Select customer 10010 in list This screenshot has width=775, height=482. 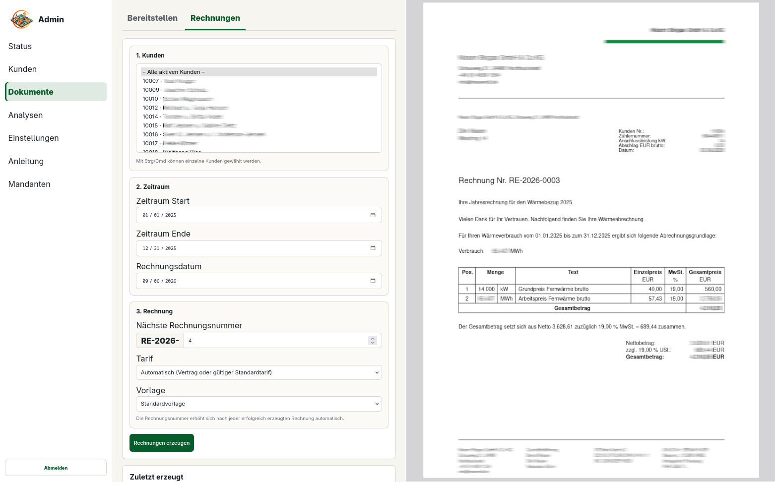259,99
